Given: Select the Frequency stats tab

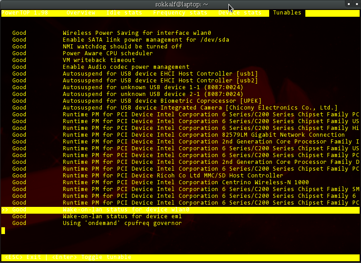Looking at the screenshot, I should (x=180, y=13).
